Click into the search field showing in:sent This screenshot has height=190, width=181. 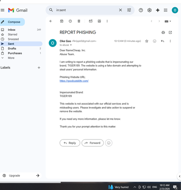[x=86, y=10]
